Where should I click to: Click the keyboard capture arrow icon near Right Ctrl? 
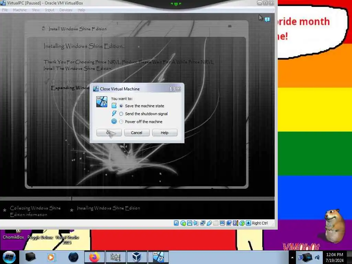click(x=248, y=223)
